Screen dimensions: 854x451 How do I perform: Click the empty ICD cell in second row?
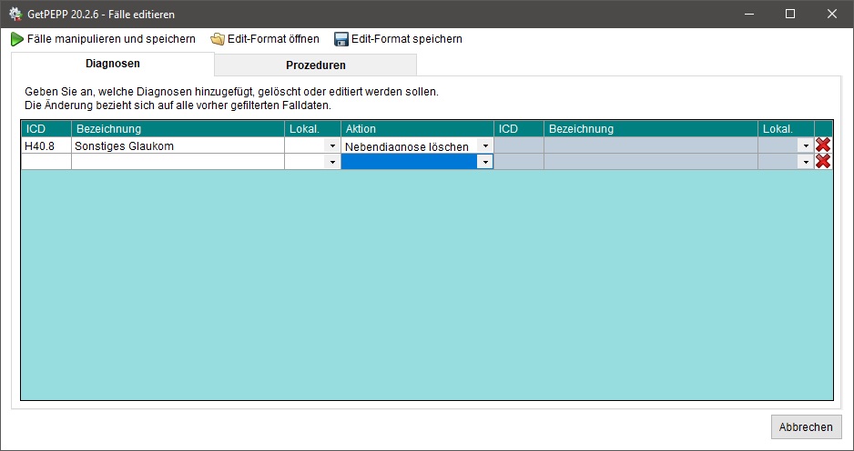click(x=46, y=161)
